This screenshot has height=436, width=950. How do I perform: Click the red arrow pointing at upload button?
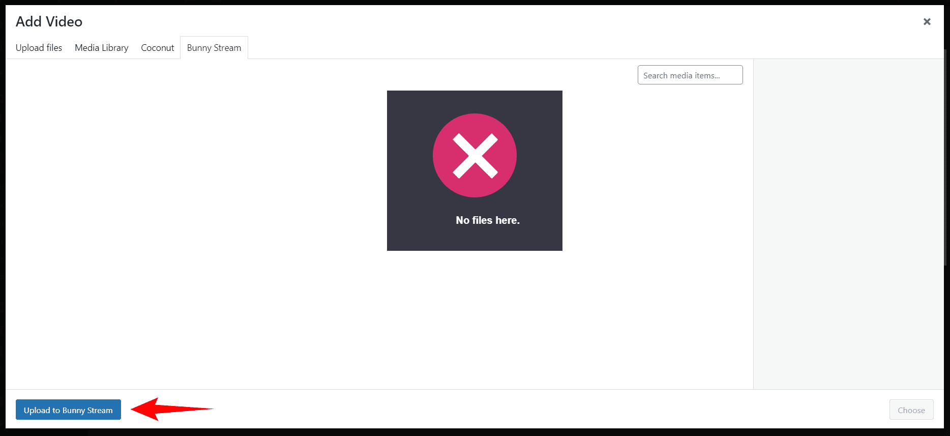[172, 409]
